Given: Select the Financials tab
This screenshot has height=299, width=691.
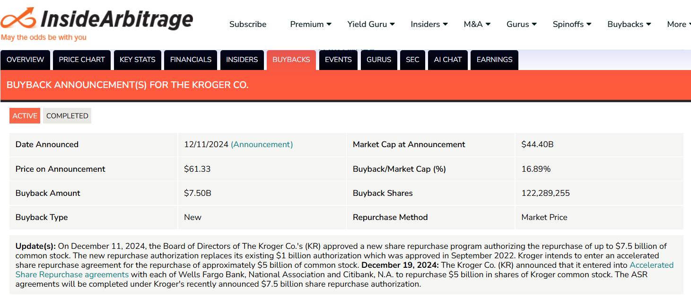Looking at the screenshot, I should 191,60.
